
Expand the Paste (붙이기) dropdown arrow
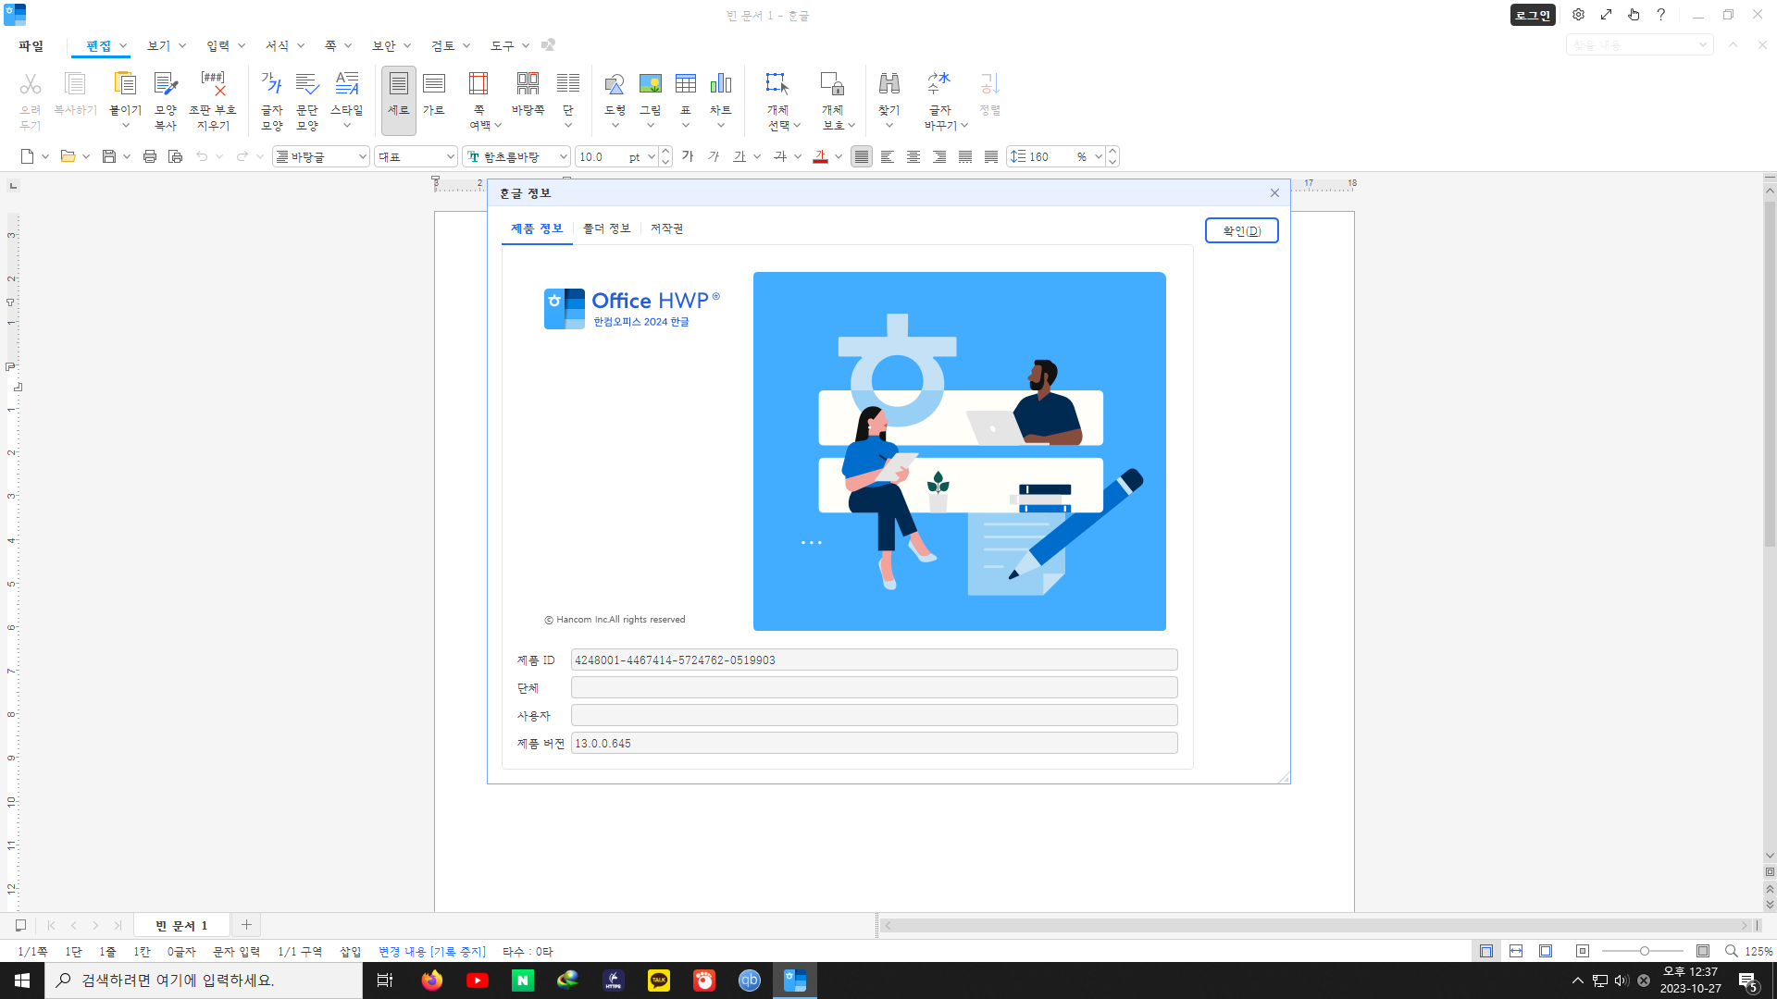[126, 126]
